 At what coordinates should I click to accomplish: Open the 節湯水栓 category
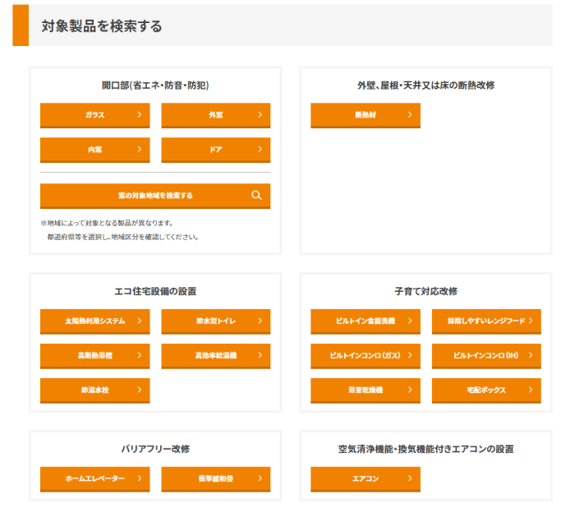tap(94, 390)
